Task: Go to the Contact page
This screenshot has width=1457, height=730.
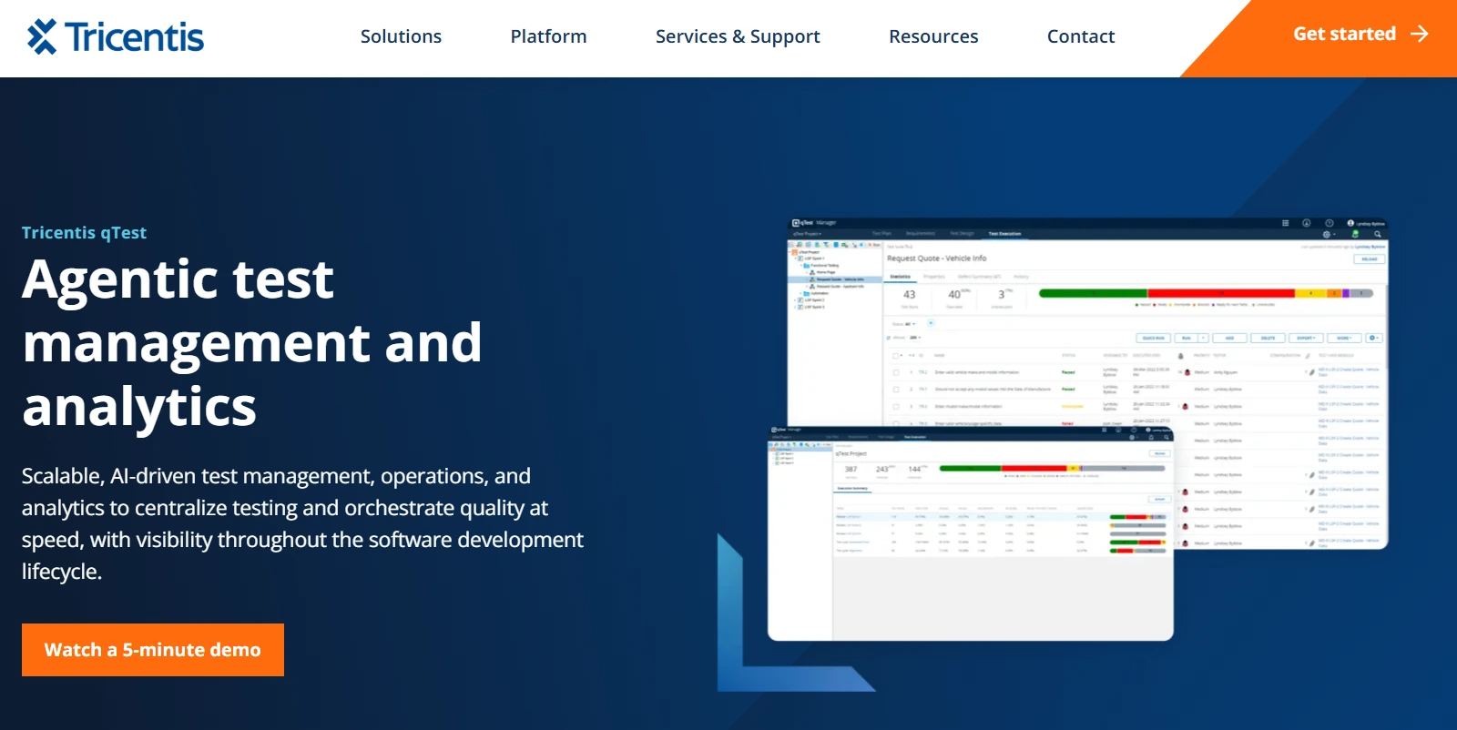Action: [x=1081, y=36]
